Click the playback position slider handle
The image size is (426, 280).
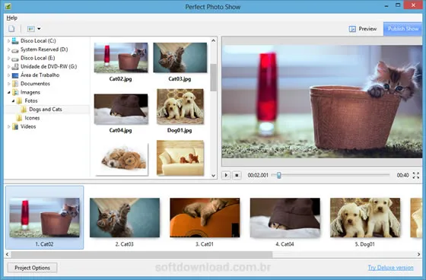coord(278,175)
